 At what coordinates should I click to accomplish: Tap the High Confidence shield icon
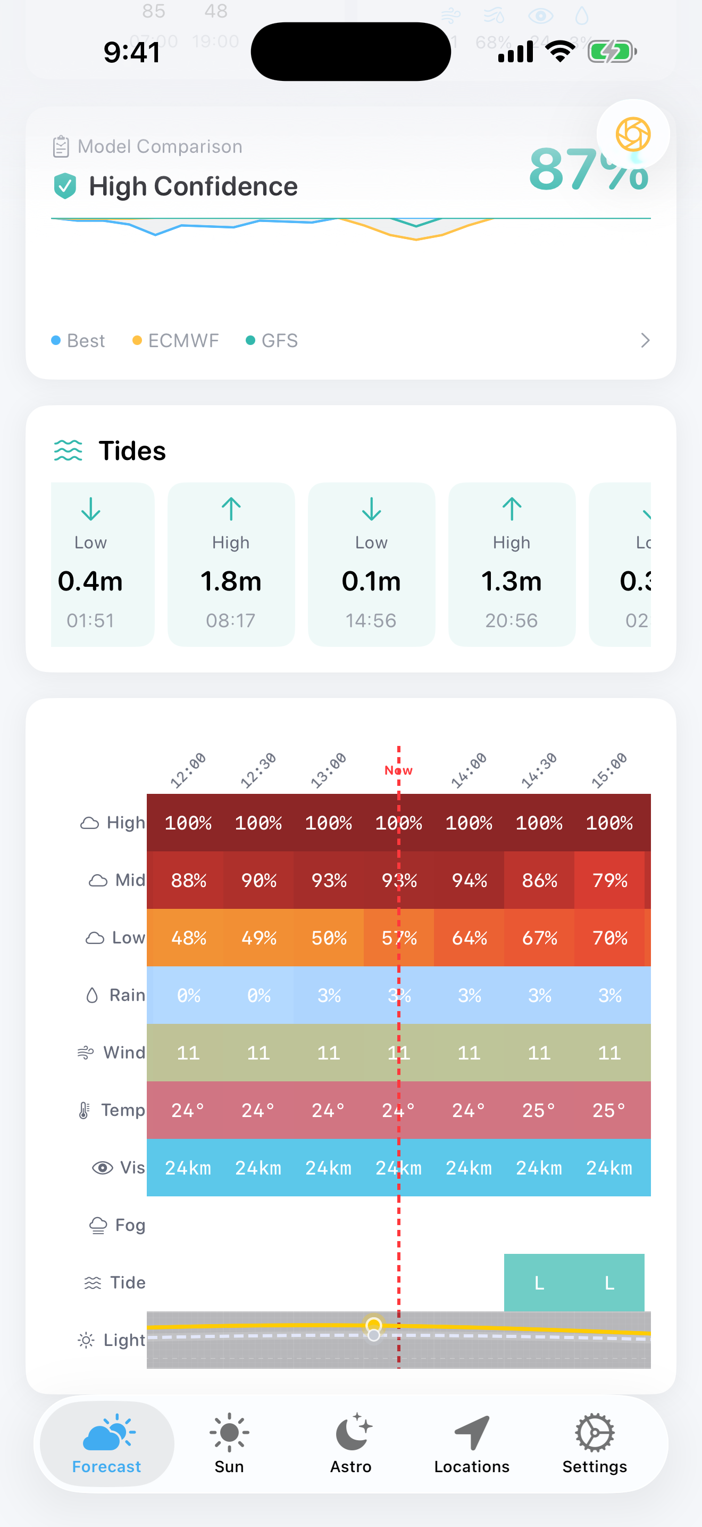65,186
